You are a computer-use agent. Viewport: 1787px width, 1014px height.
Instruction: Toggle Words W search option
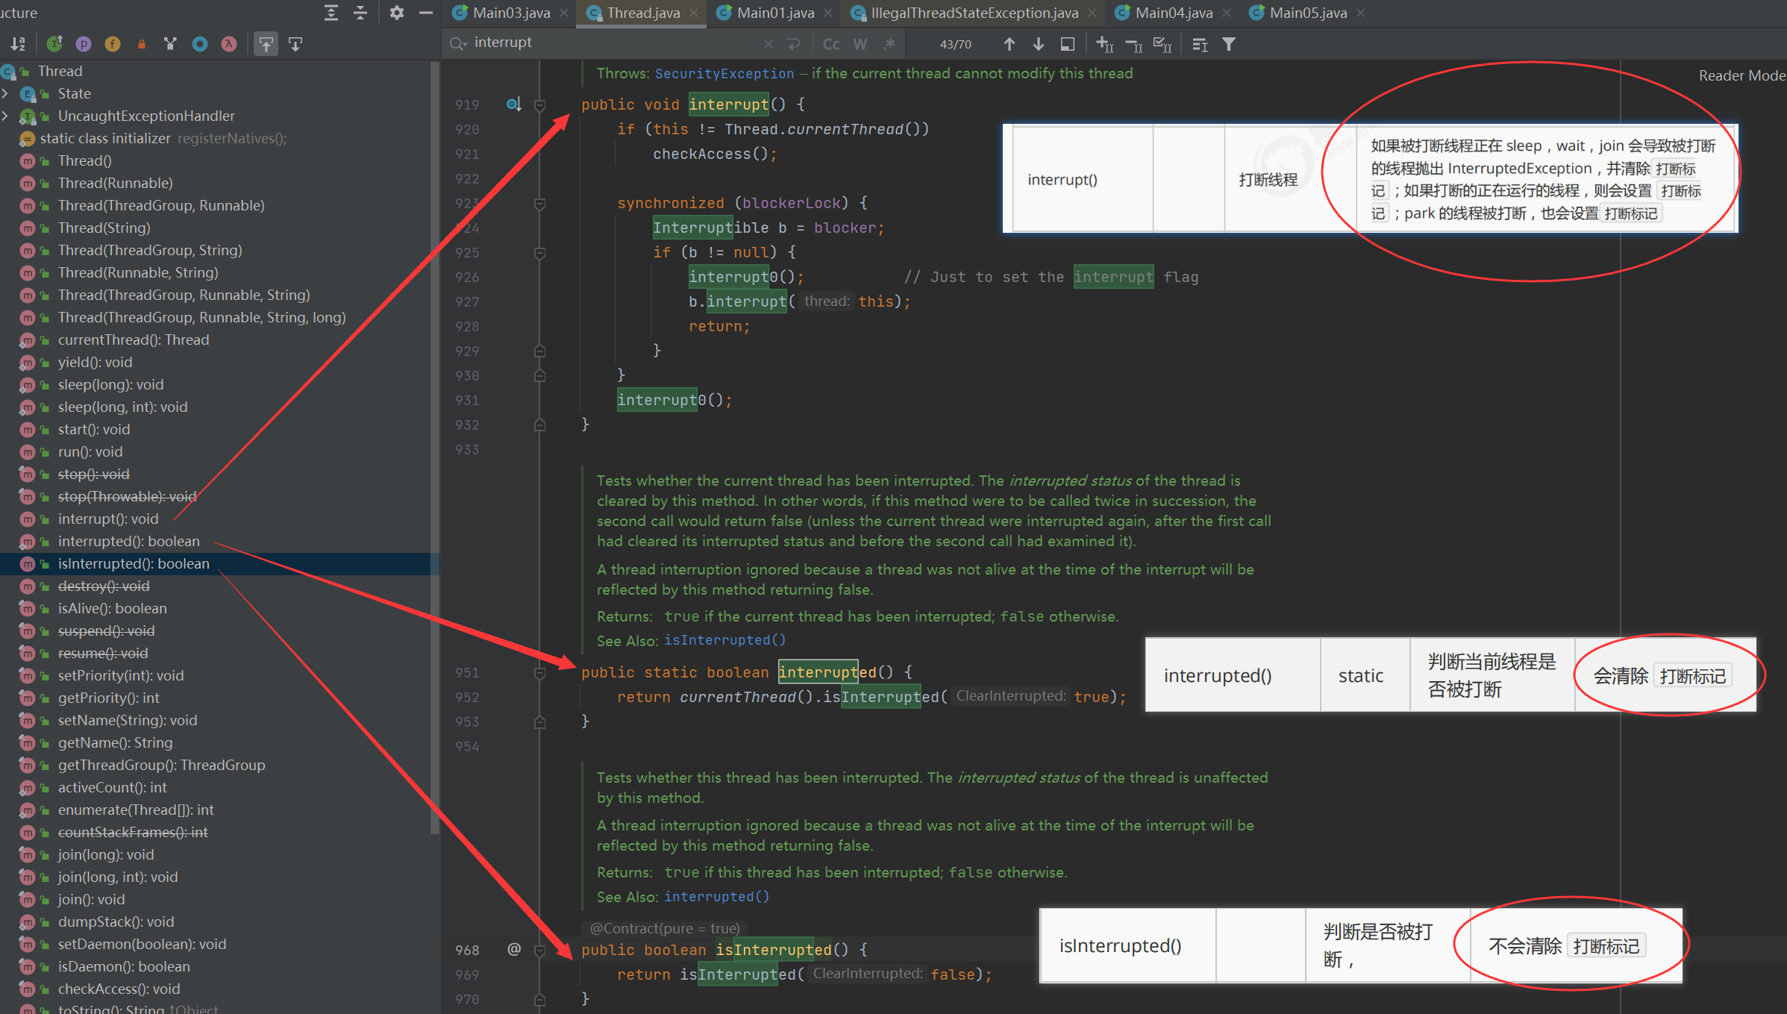tap(860, 44)
